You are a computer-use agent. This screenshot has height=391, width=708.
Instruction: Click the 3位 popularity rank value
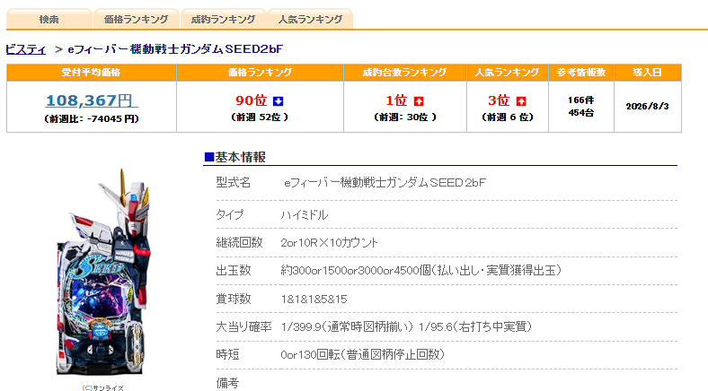click(499, 100)
